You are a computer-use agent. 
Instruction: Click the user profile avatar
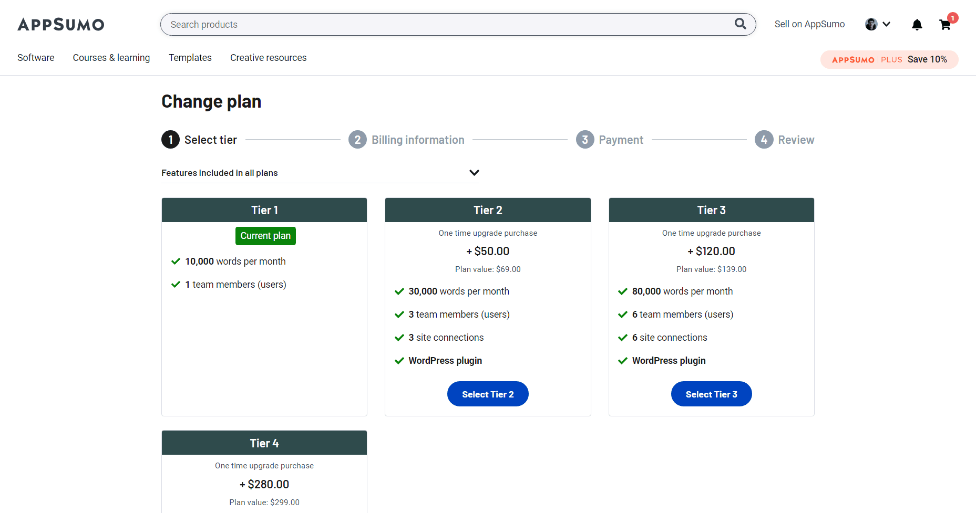pos(871,24)
